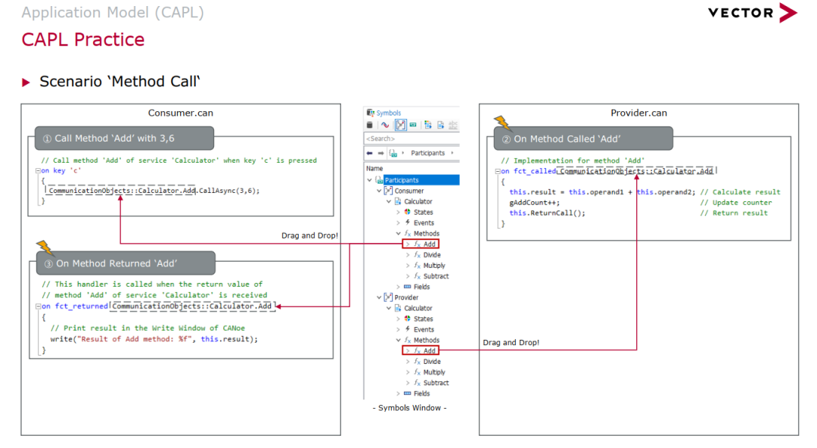Select Subtract under Provider Methods

(x=436, y=383)
